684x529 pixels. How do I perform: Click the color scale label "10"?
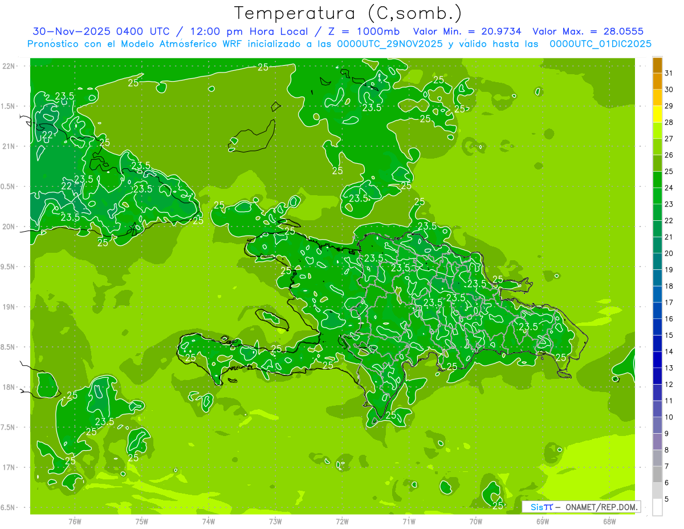[x=669, y=417]
